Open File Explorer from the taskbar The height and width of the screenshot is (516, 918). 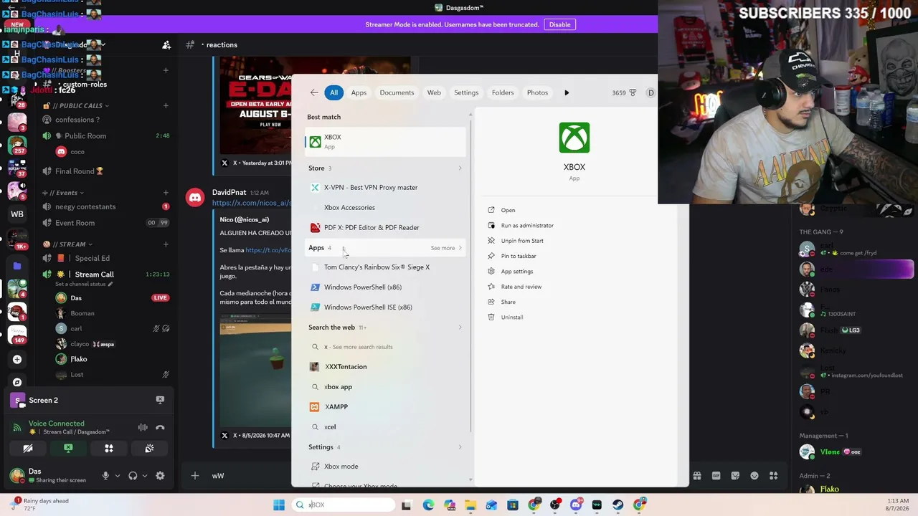(x=470, y=505)
